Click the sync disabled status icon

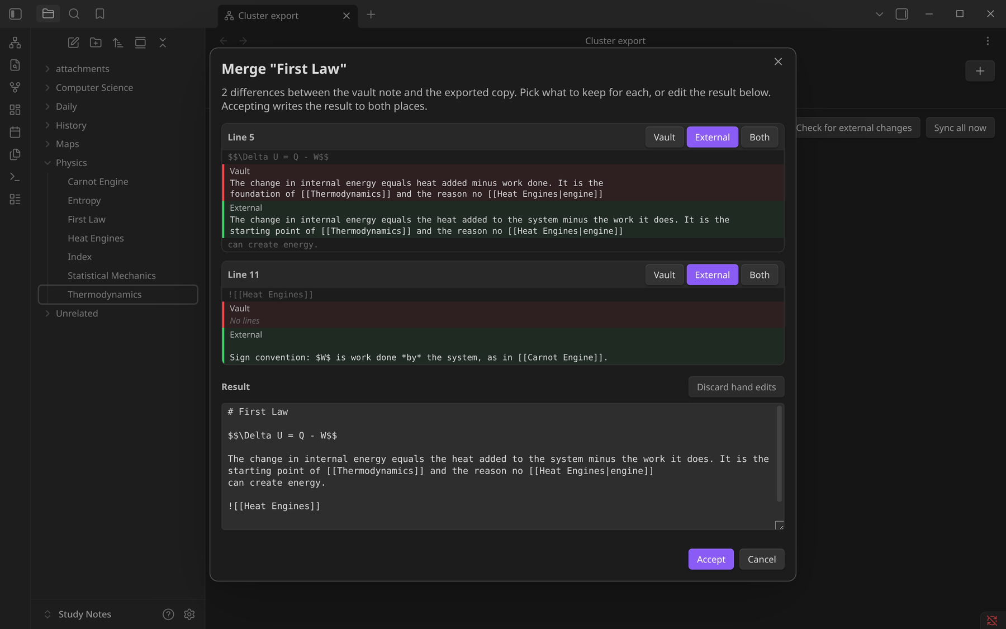[992, 620]
